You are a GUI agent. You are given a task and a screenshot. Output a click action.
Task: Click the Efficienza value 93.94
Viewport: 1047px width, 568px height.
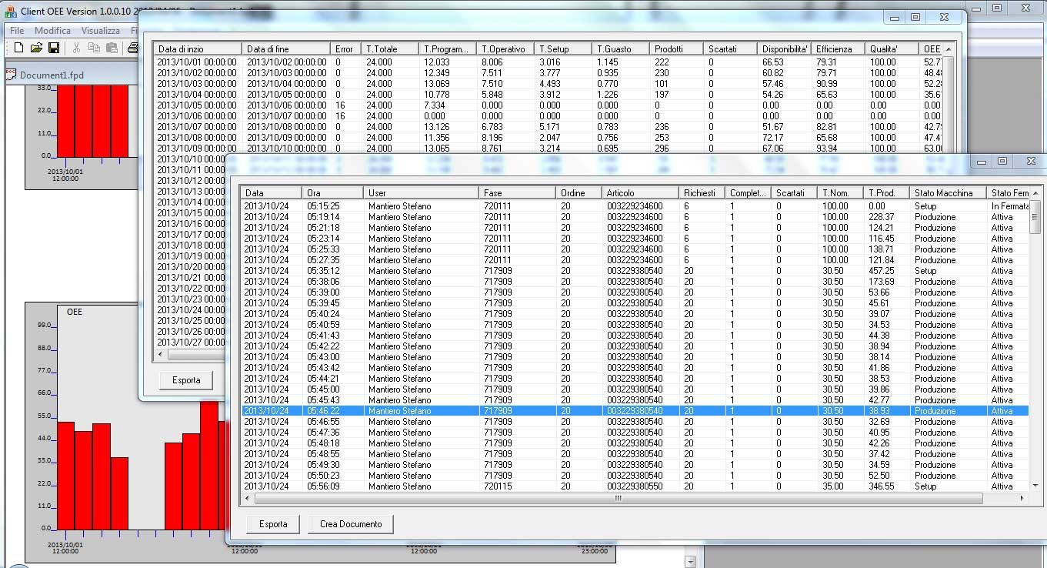pos(827,148)
